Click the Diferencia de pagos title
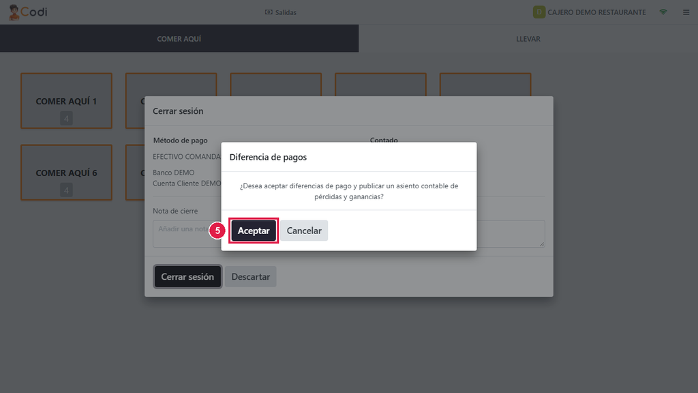The image size is (698, 393). coord(268,157)
